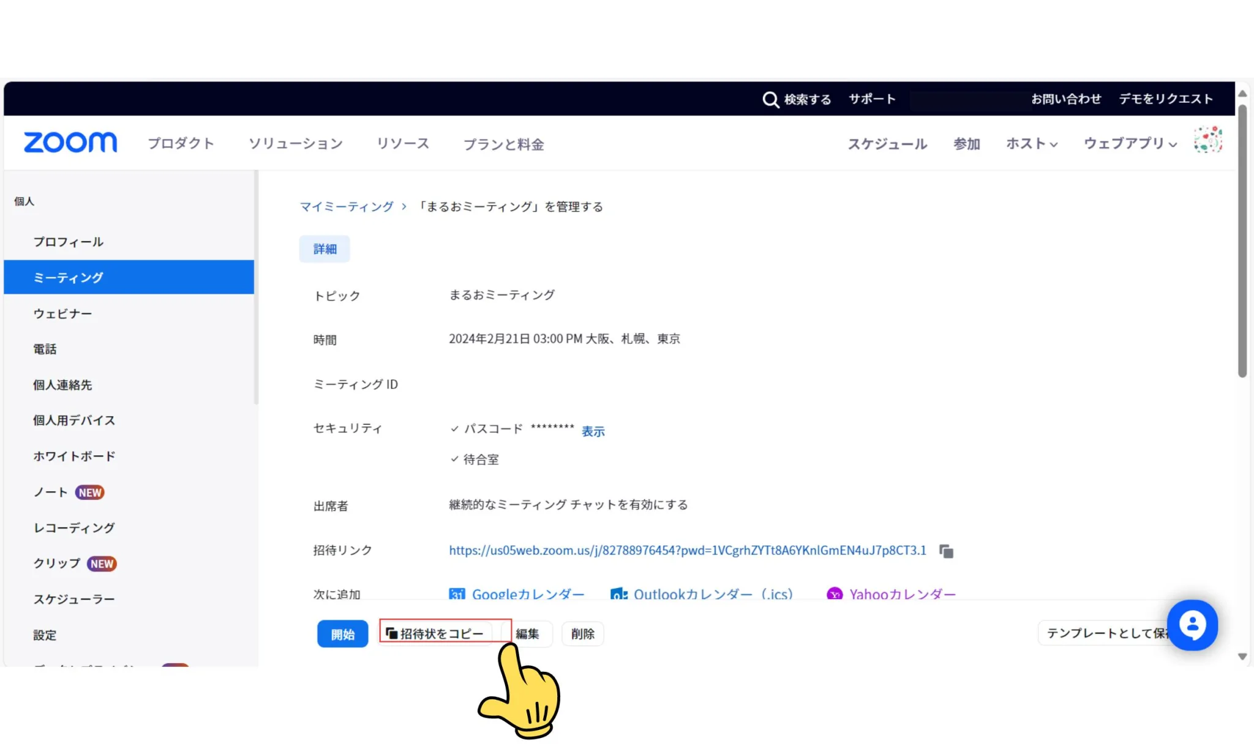The image size is (1254, 752).
Task: Click the topic text まるおミーティング
Action: click(x=501, y=295)
